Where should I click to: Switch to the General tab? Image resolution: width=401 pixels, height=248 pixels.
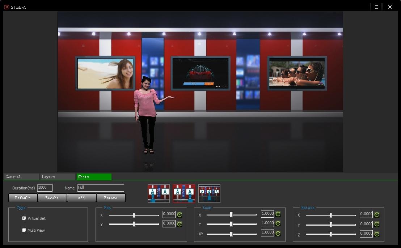point(21,177)
